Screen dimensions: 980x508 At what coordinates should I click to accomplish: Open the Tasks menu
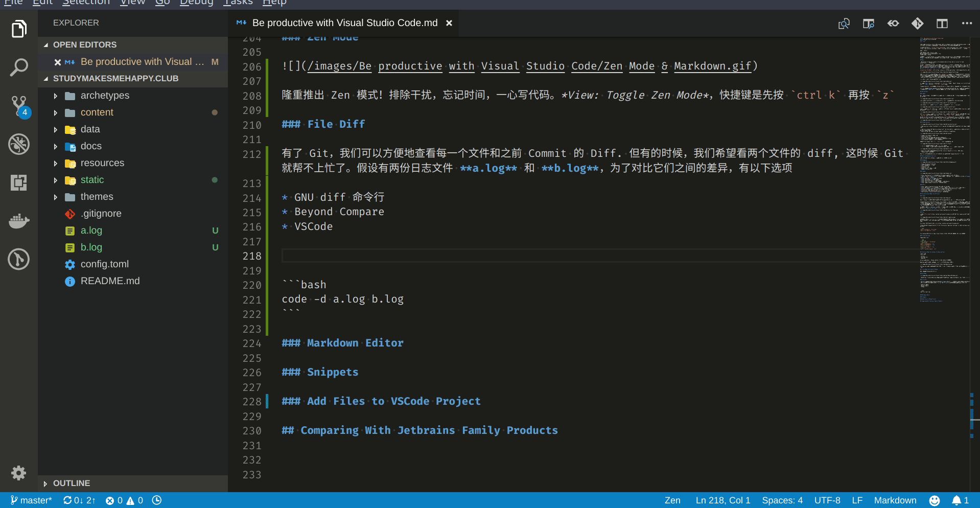[238, 3]
